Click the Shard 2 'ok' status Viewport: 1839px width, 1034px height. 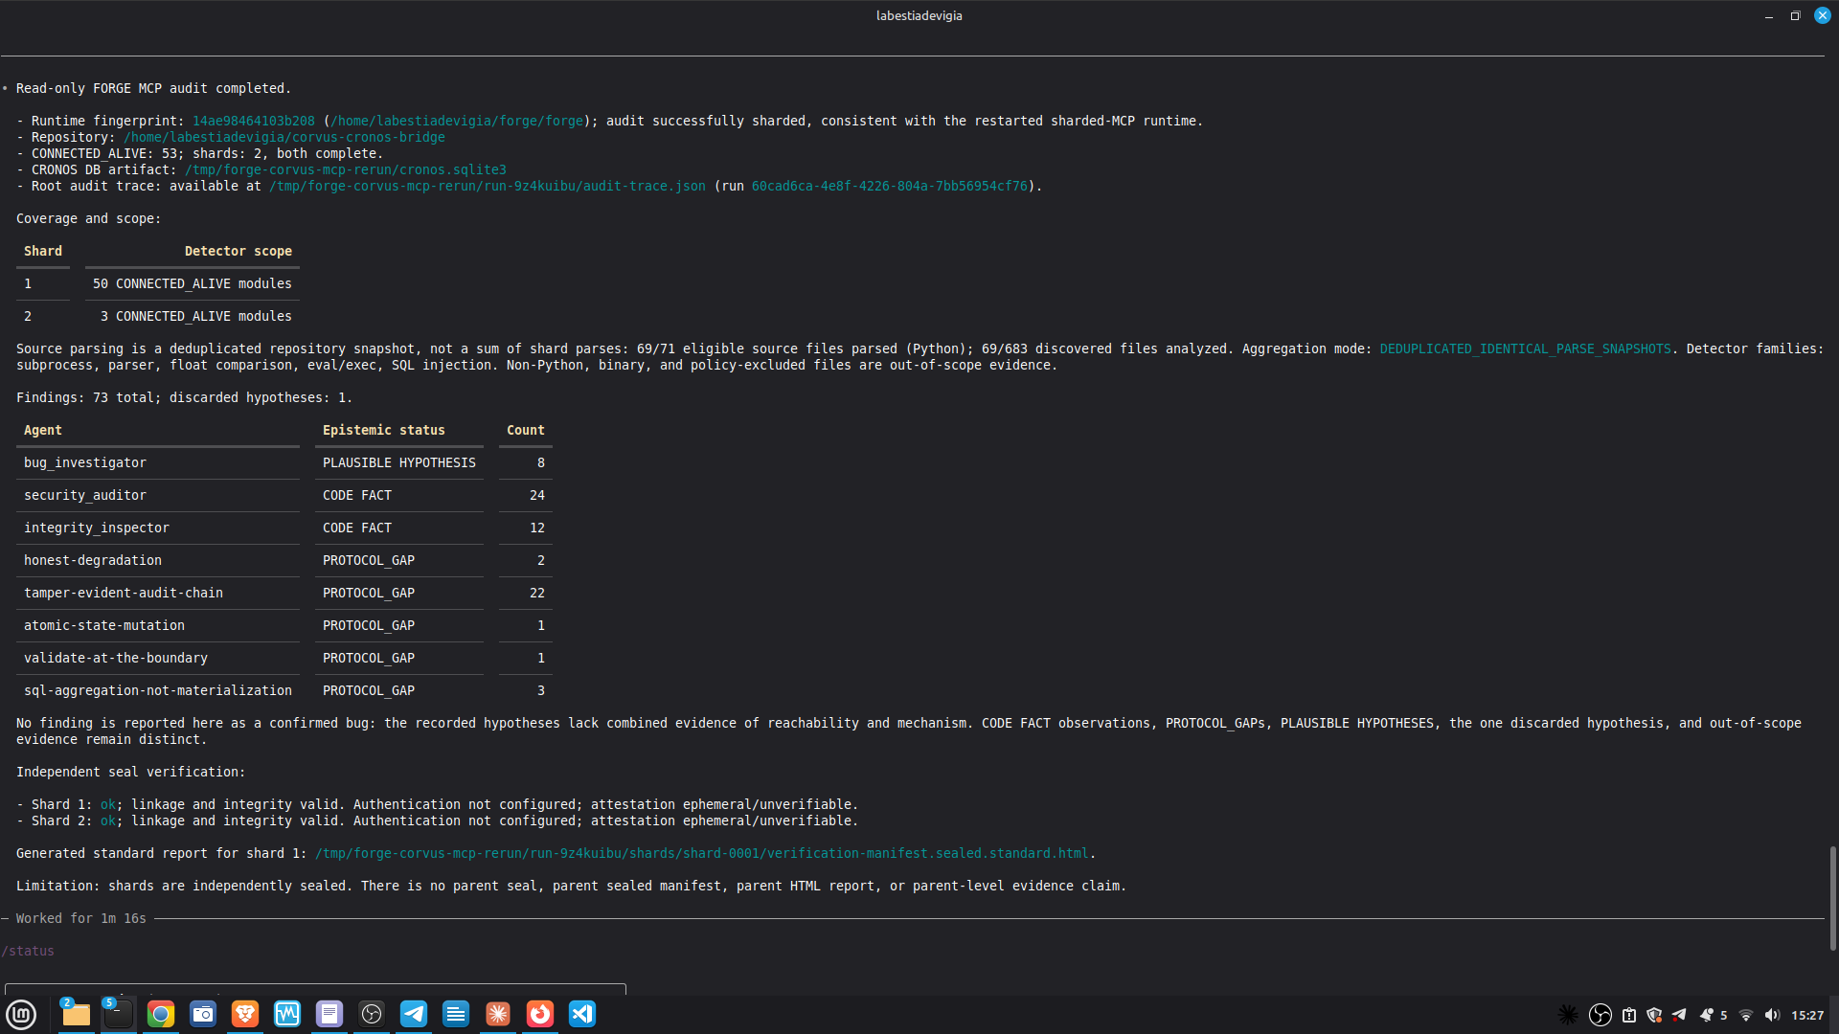click(x=108, y=820)
